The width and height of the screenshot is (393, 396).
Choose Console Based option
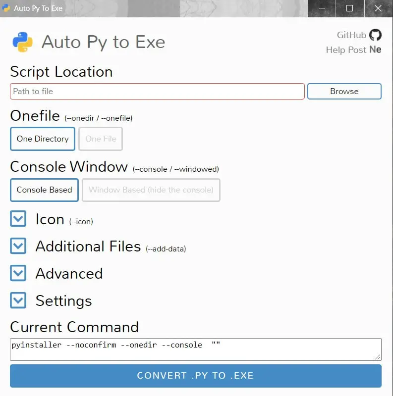[x=44, y=190]
